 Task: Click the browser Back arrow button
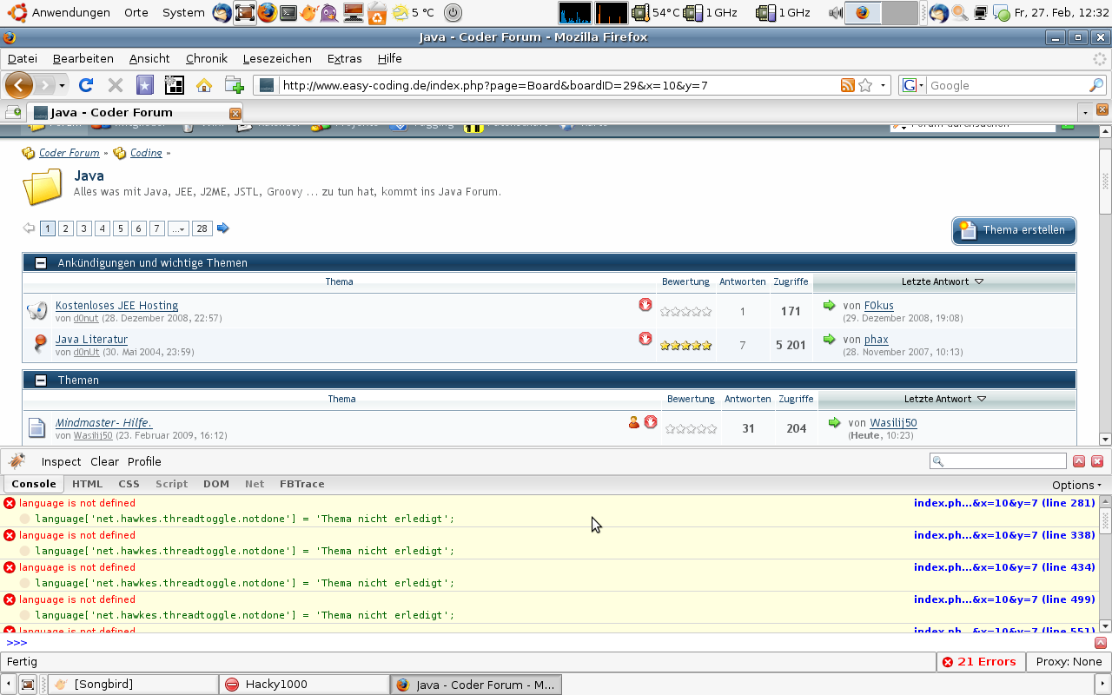pos(19,85)
